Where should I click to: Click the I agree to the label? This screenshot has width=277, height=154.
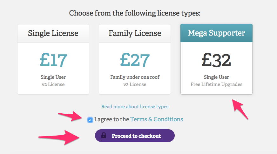coord(111,119)
